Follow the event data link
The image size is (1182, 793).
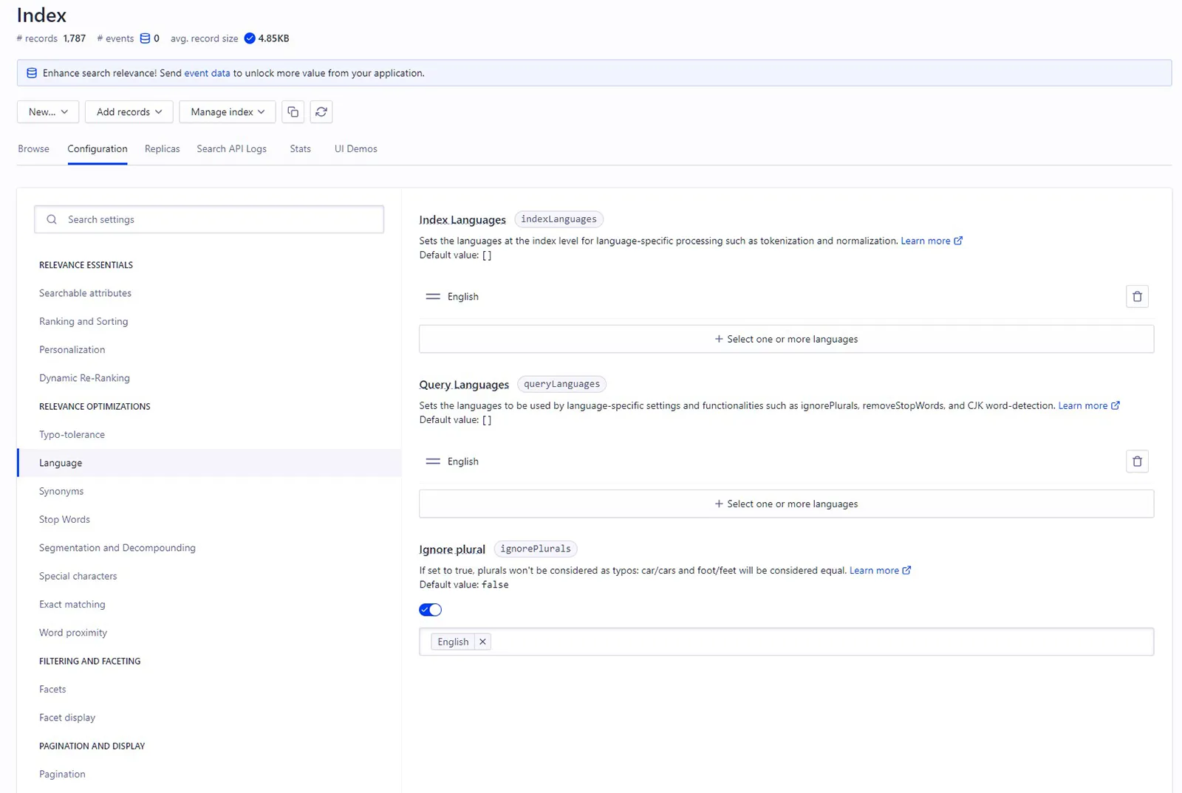point(207,73)
